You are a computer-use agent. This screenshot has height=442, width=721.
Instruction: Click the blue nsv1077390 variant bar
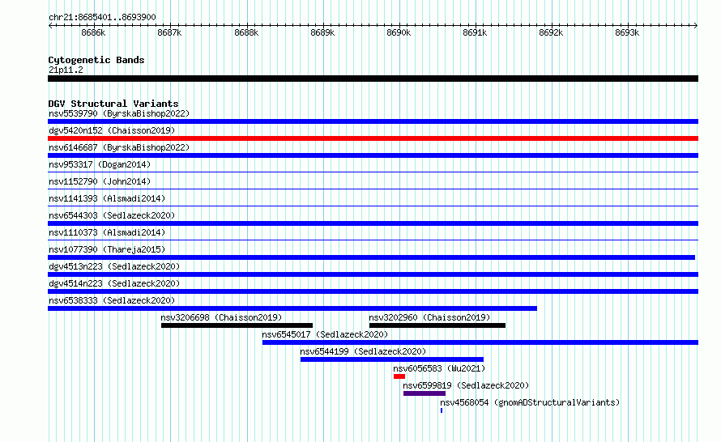tap(372, 257)
